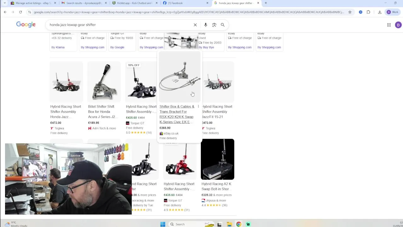Open Google Chrome from the taskbar
The width and height of the screenshot is (403, 227).
[x=239, y=224]
